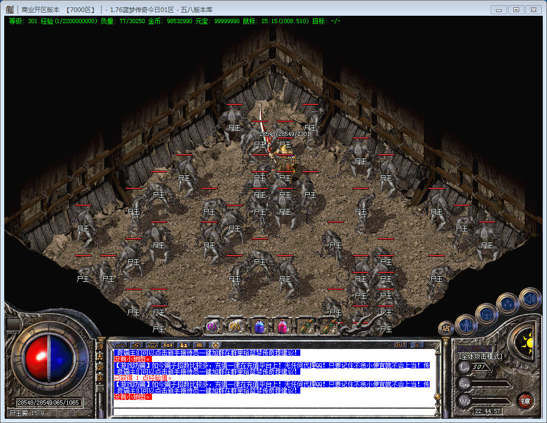Click the 鼠标: 25:15(1008:510) status text
The width and height of the screenshot is (547, 423).
[276, 21]
